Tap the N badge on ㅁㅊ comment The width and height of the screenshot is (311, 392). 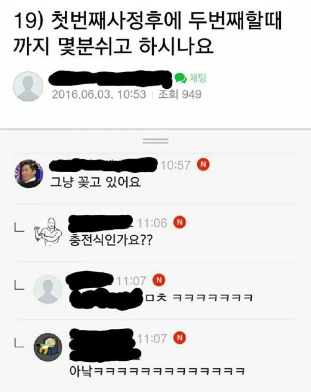[159, 280]
